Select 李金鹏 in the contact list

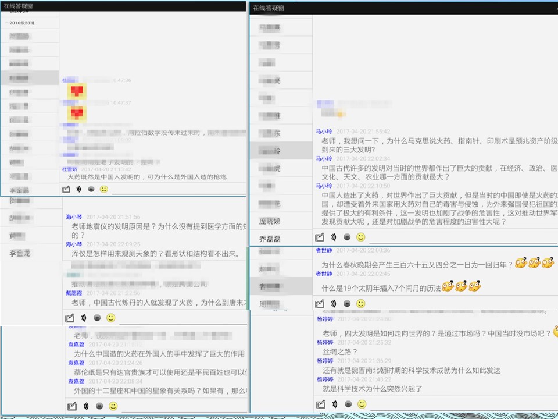pos(19,191)
